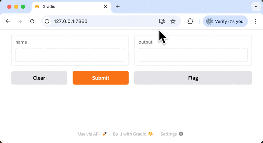
Task: Click inside the output text box
Action: [x=193, y=55]
